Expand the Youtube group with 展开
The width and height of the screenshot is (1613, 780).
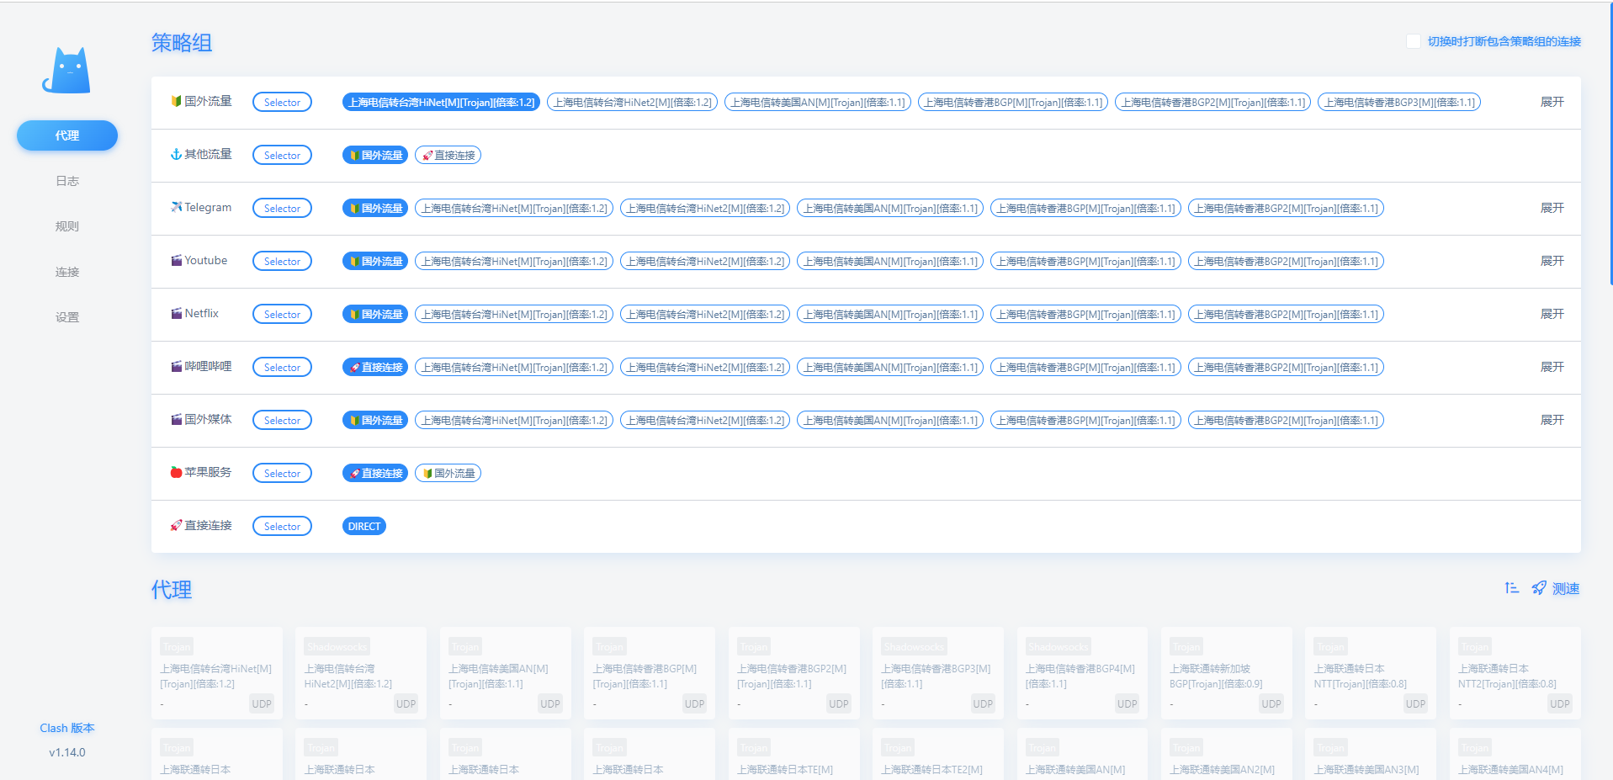click(1552, 261)
